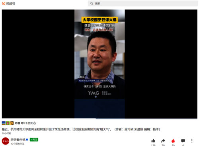199x146 pixels.
Task: Select the small thumbs-up beside 等9个朋友
Action: click(x=35, y=123)
